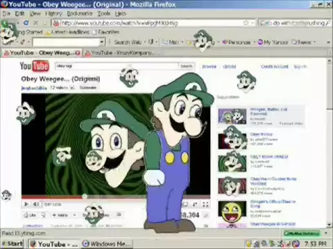Click the Create Account link
Image resolution: width=333 pixels, height=249 pixels.
(x=275, y=66)
